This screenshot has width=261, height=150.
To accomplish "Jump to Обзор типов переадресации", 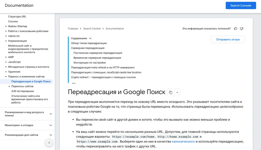I will [89, 43].
